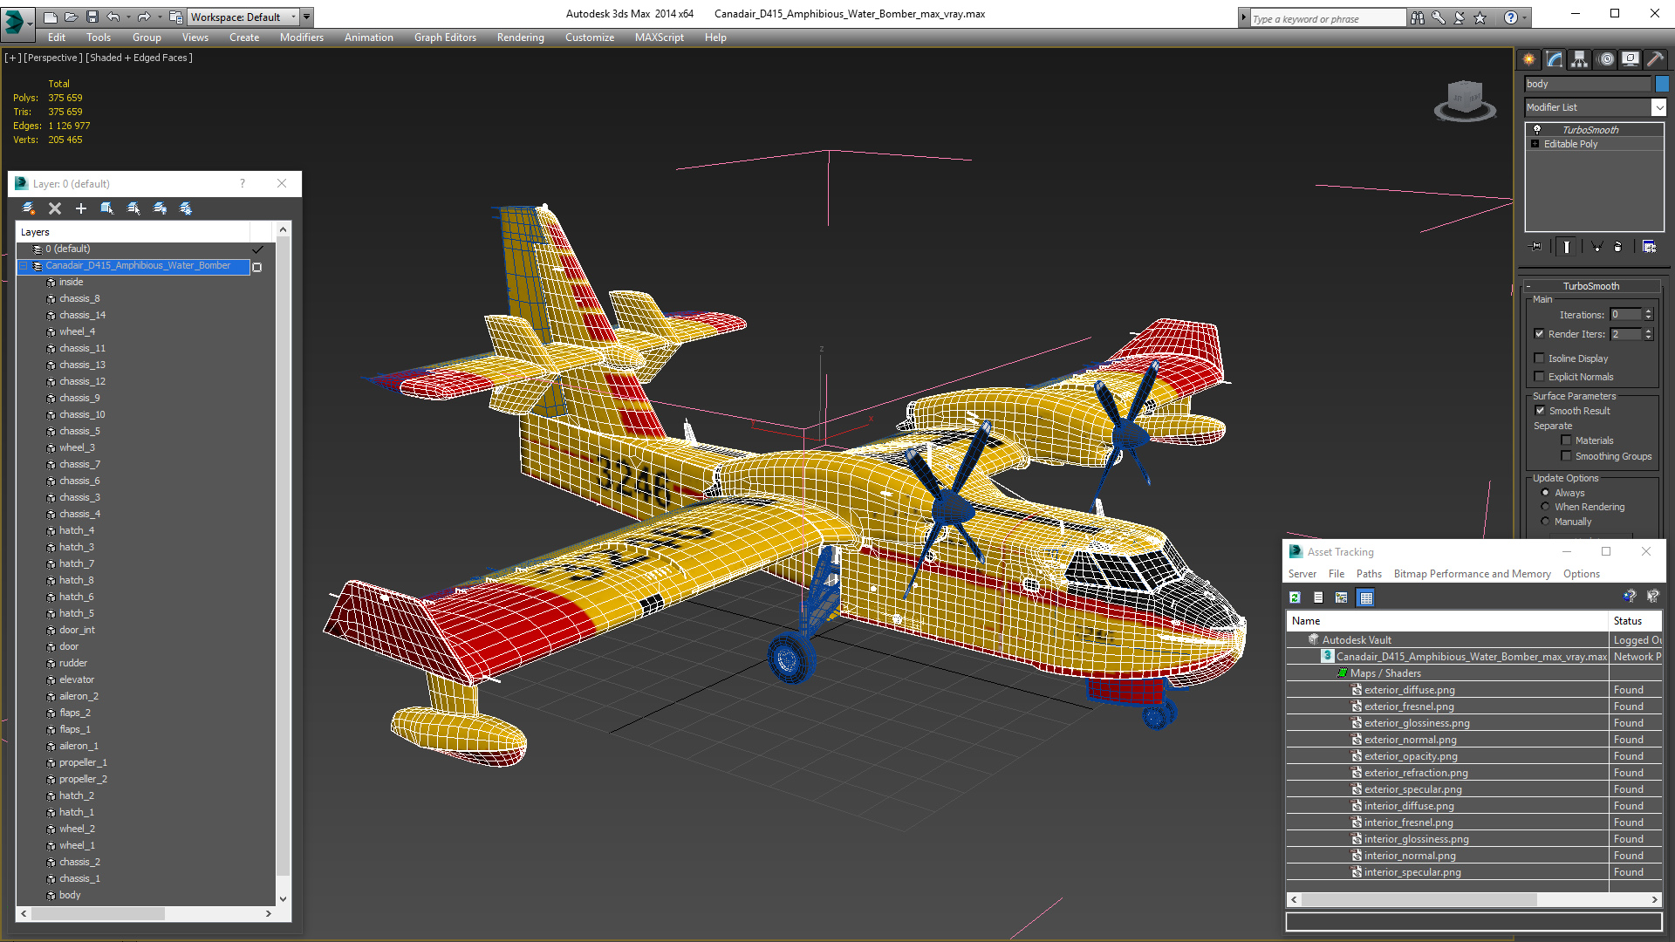This screenshot has height=942, width=1675.
Task: Uncheck the Smooth Result checkbox
Action: click(x=1540, y=411)
